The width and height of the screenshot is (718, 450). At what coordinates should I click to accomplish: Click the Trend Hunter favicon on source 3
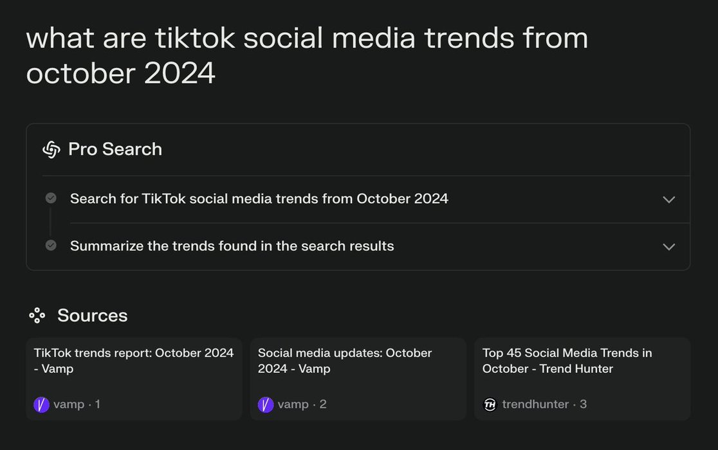(x=490, y=404)
